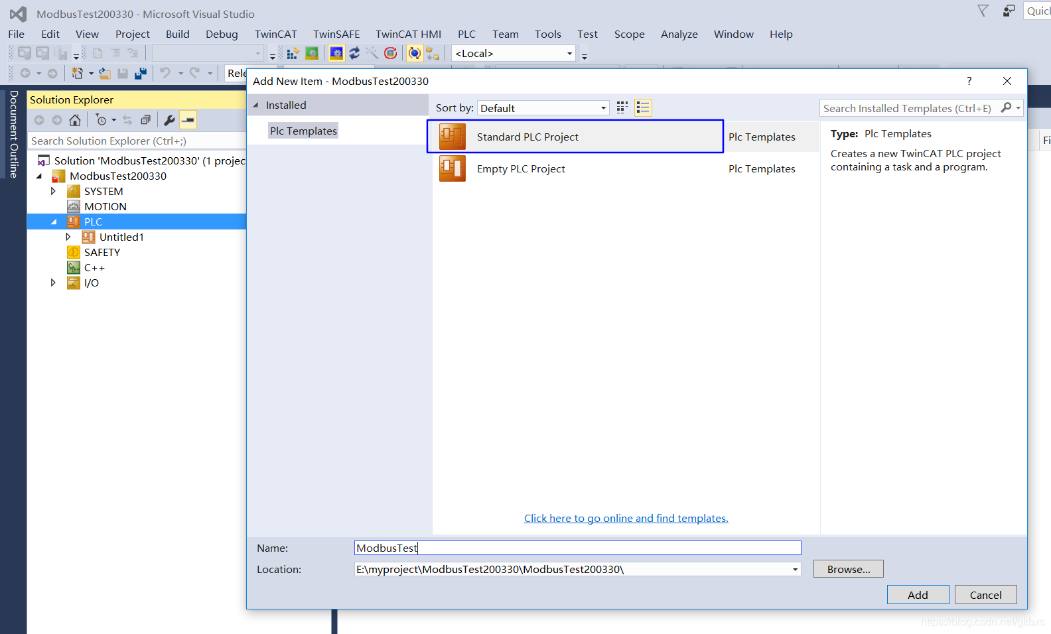
Task: Open the PLC menu
Action: (x=466, y=34)
